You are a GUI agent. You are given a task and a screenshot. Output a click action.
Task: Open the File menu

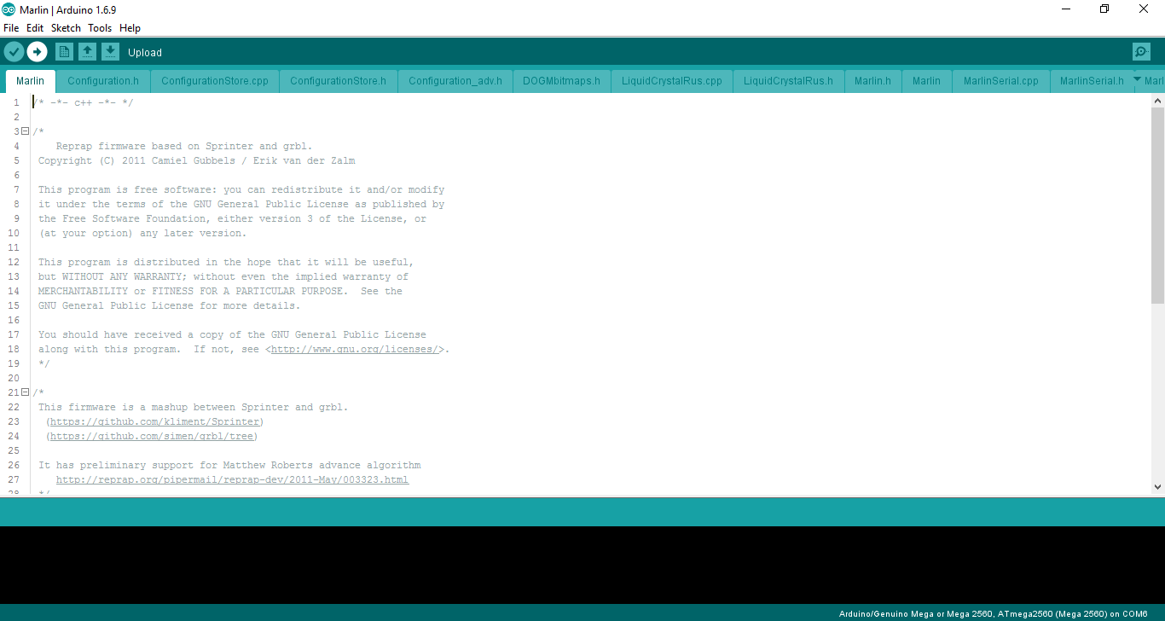tap(11, 28)
